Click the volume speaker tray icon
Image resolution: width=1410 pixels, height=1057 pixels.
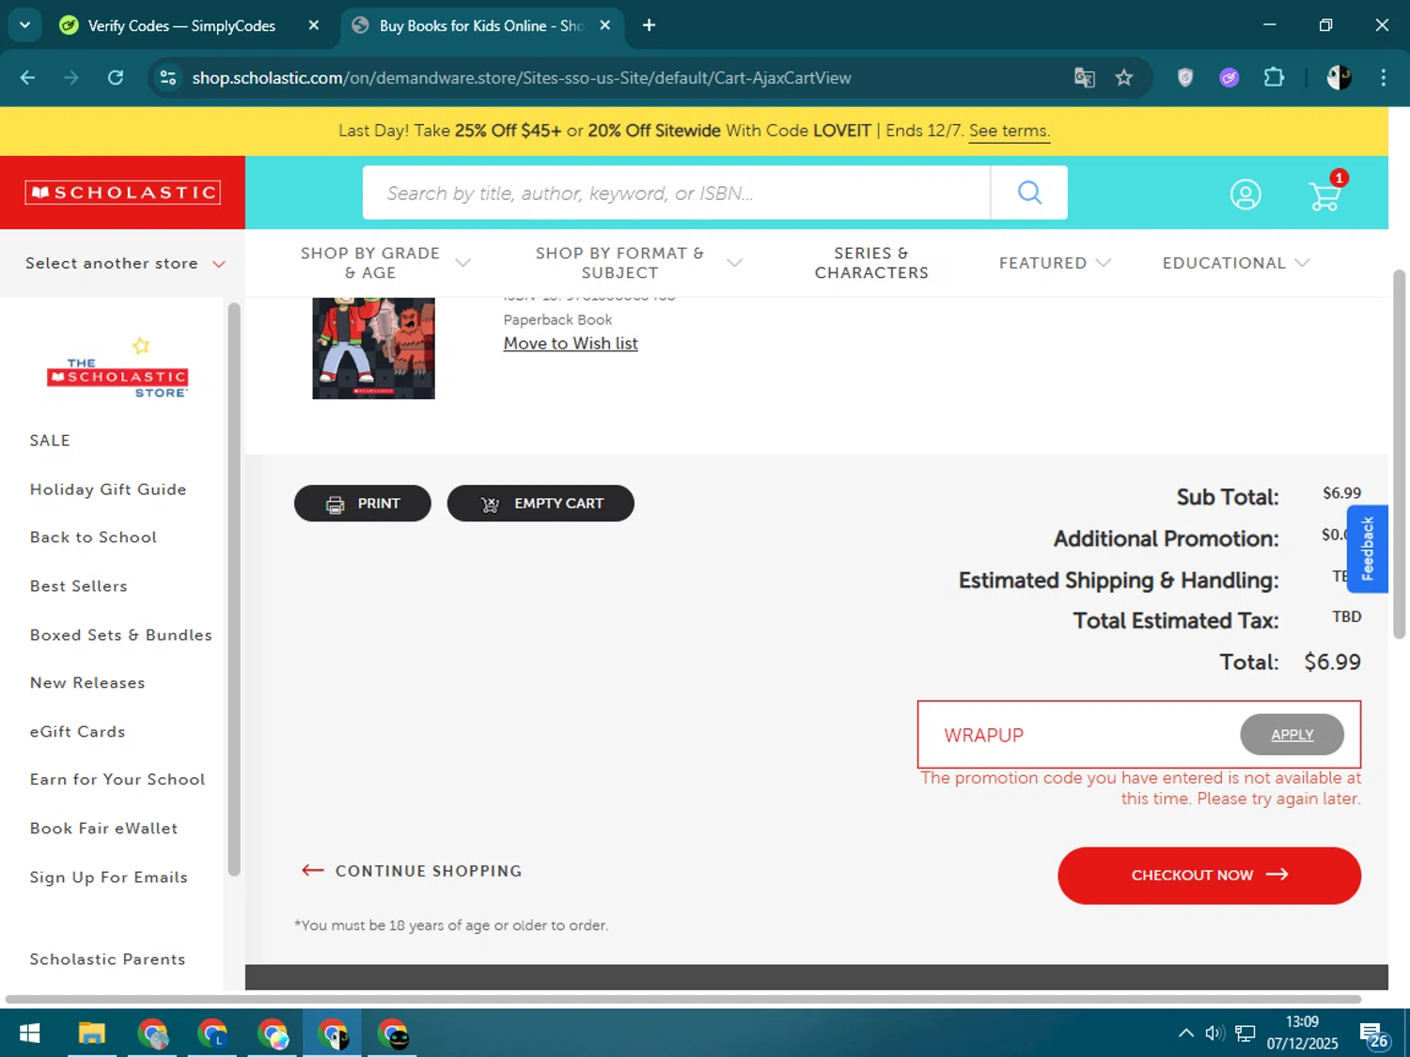(1214, 1034)
